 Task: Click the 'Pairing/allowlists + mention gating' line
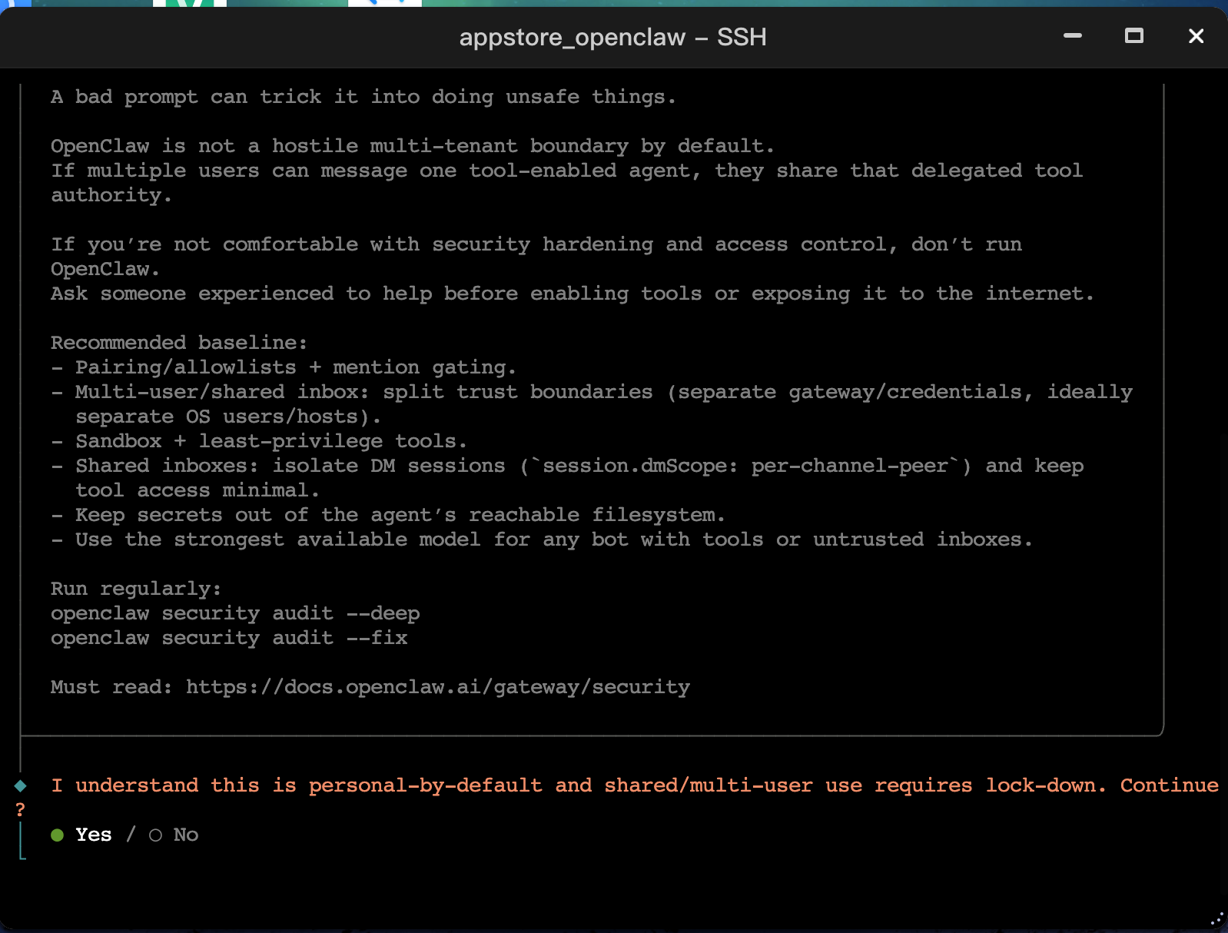point(295,367)
